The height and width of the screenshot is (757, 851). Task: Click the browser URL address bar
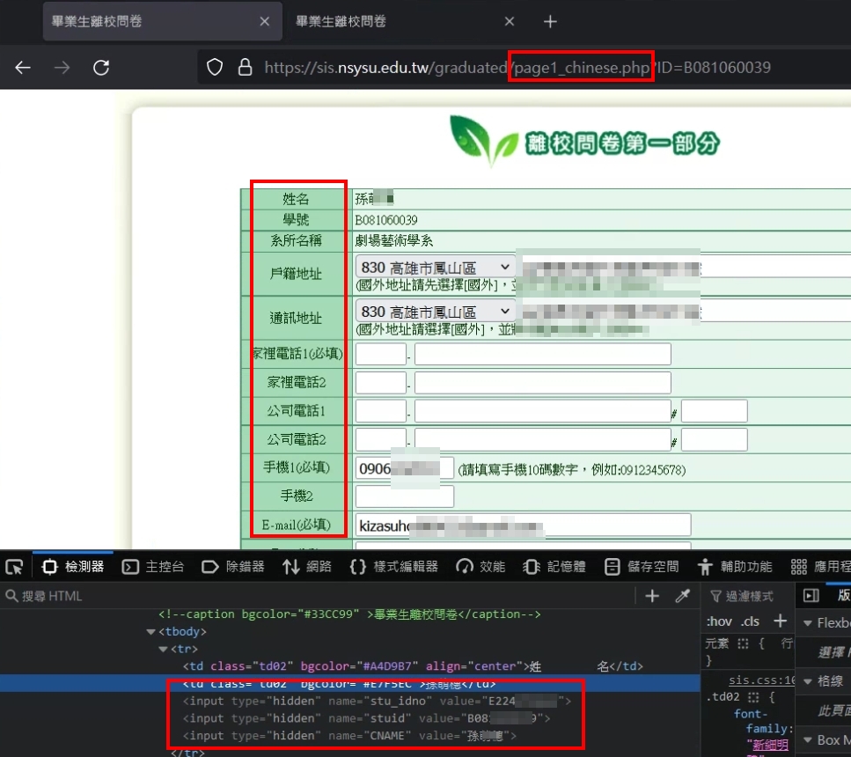pyautogui.click(x=517, y=67)
